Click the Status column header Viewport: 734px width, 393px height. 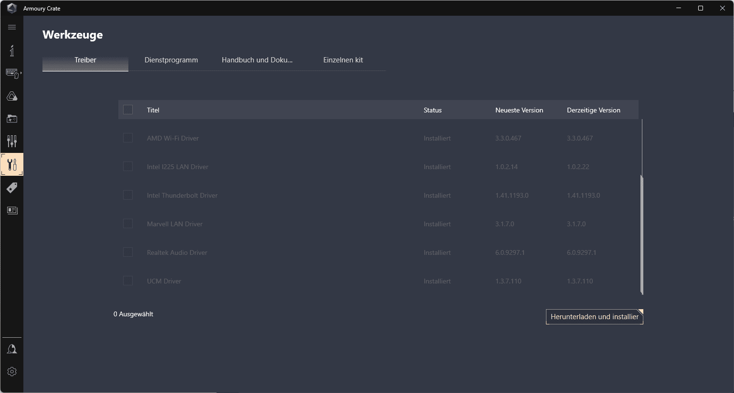point(433,110)
